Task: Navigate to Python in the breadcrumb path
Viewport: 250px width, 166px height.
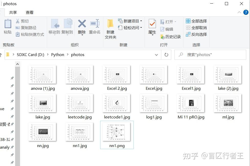Action: click(58, 54)
